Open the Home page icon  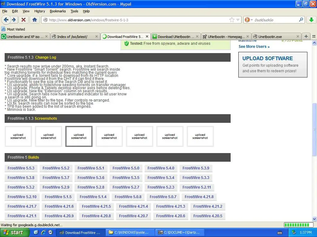tap(35, 20)
